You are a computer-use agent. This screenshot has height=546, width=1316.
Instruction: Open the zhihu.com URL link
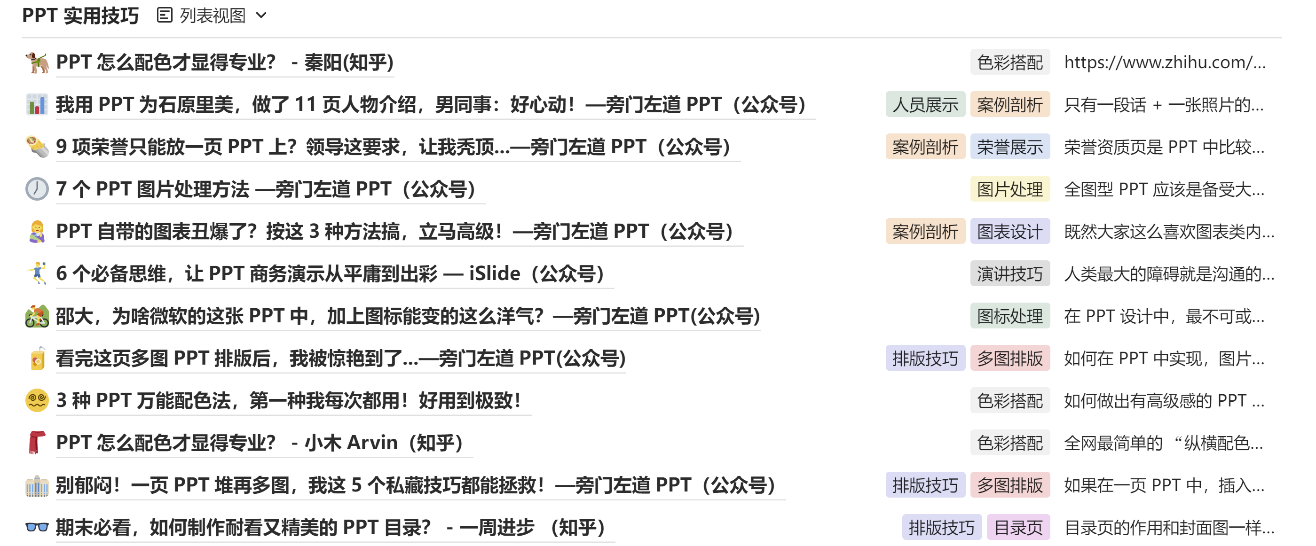1165,62
